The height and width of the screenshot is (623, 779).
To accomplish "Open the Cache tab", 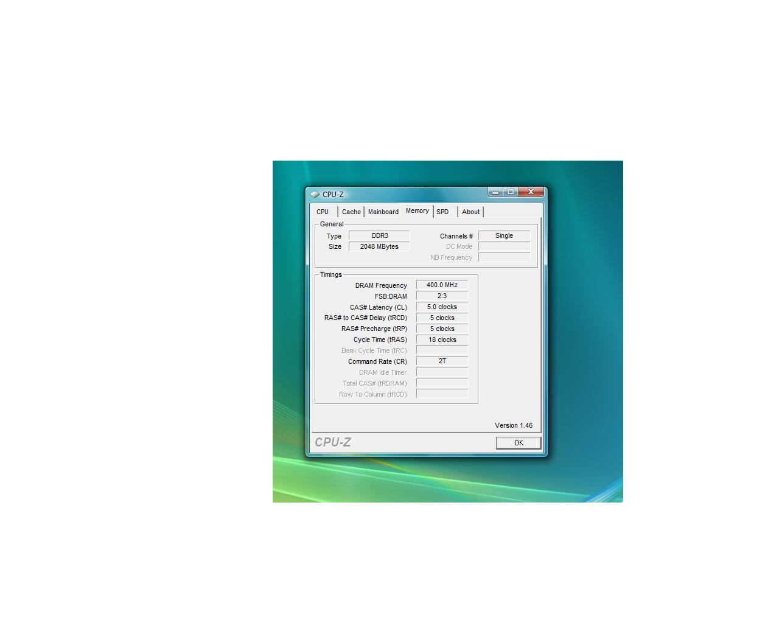I will [351, 212].
